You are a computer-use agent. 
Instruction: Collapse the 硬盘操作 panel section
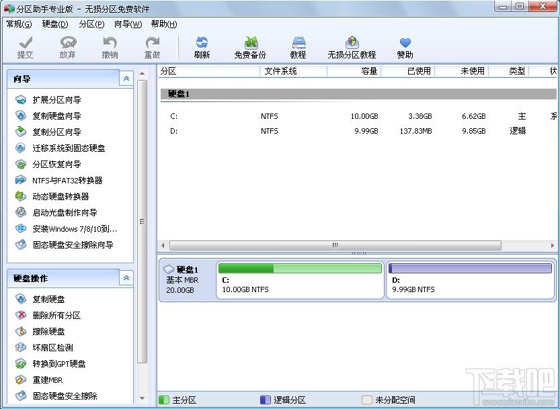click(126, 278)
